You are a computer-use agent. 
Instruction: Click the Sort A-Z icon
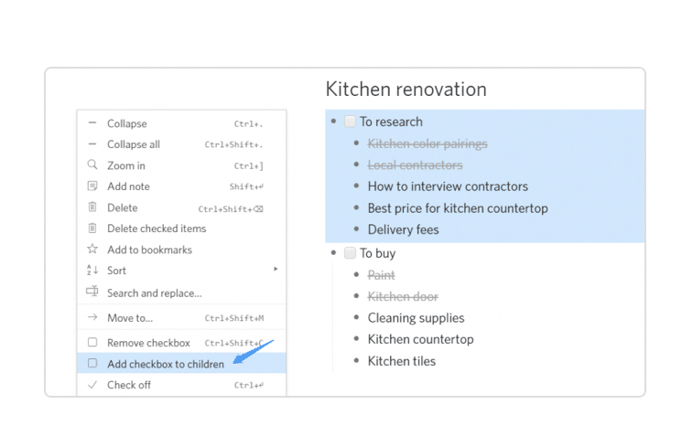pos(92,271)
